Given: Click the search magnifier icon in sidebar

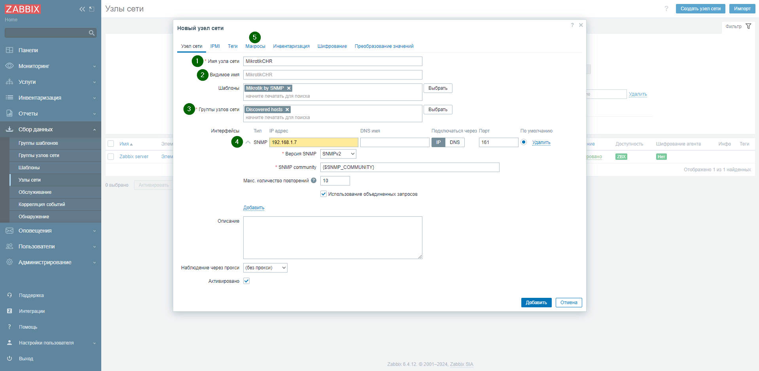Looking at the screenshot, I should (92, 33).
